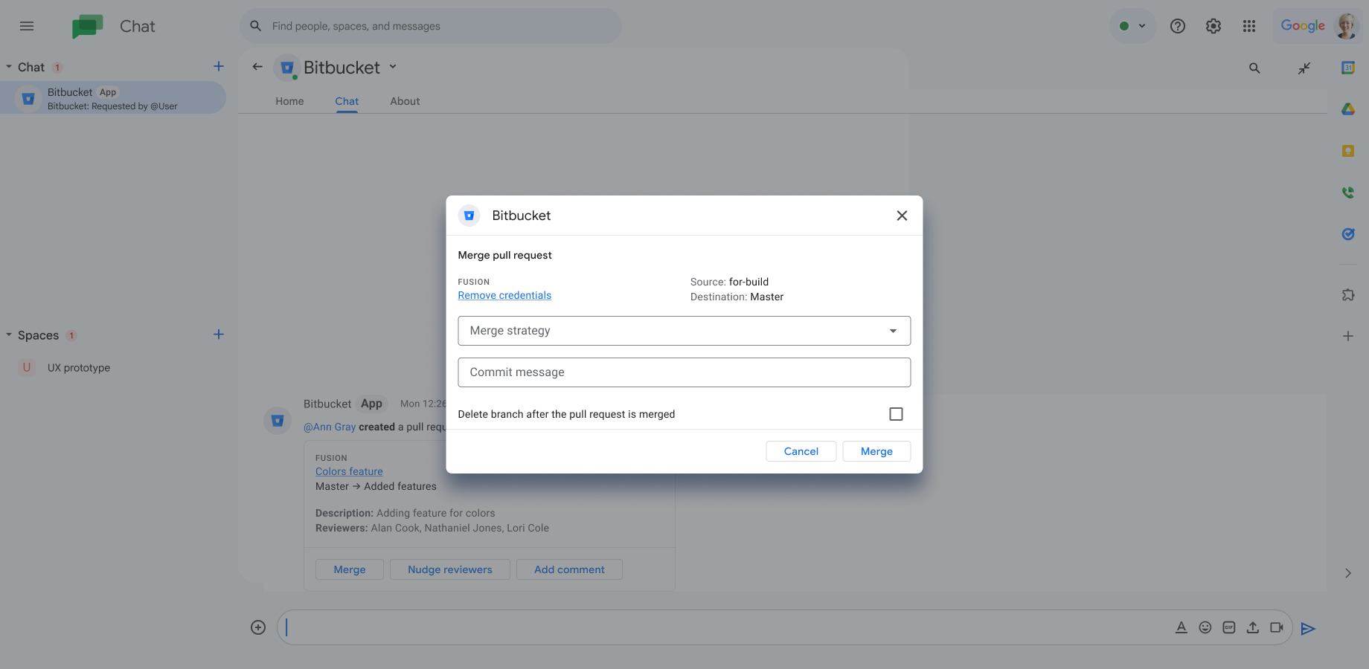The height and width of the screenshot is (669, 1369).
Task: Open the Colors feature link
Action: (x=349, y=471)
